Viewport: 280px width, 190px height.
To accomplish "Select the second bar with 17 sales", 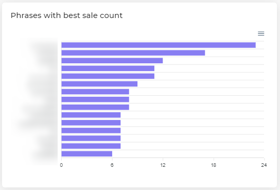I will (x=133, y=53).
